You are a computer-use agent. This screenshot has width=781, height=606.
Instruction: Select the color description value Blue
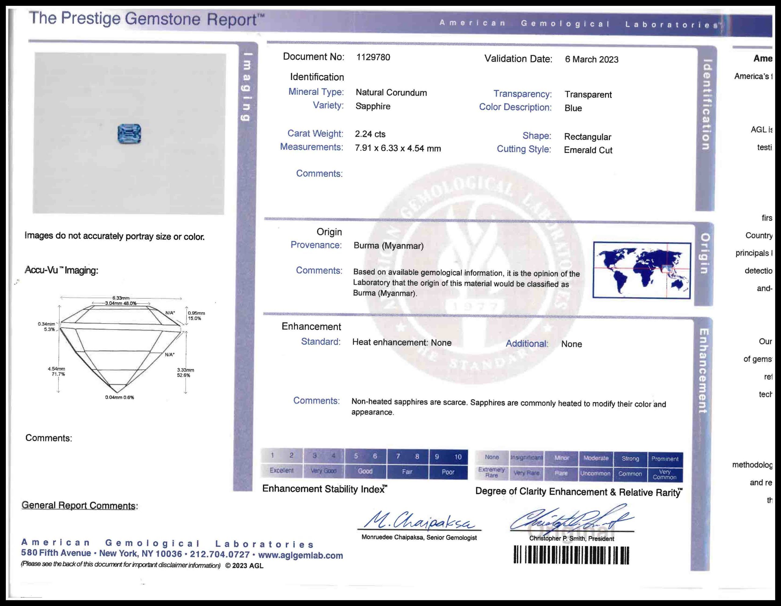573,108
